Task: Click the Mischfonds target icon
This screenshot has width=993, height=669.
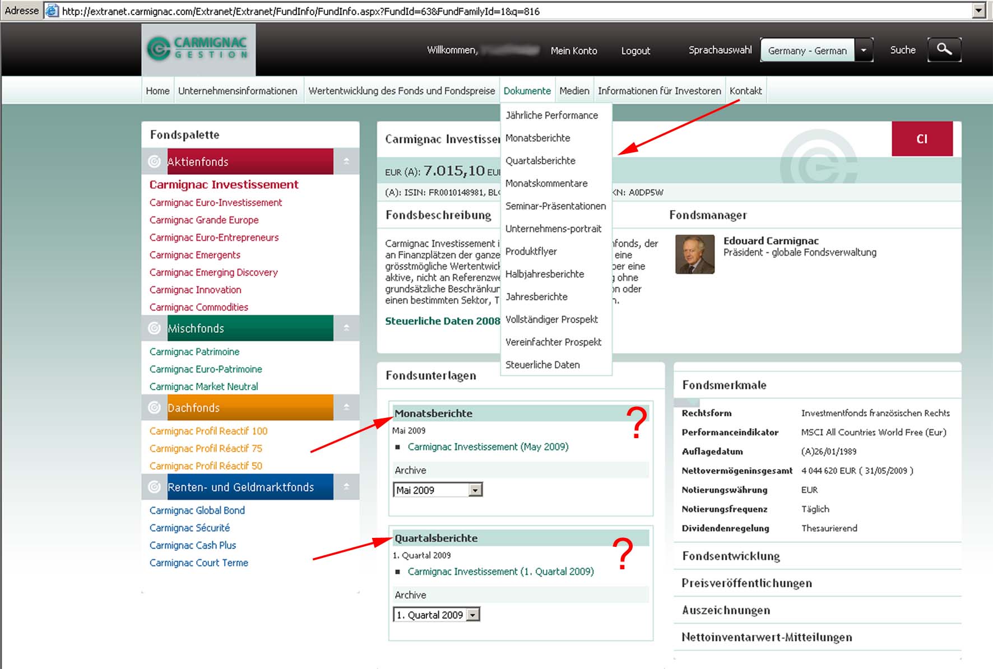Action: pyautogui.click(x=154, y=328)
